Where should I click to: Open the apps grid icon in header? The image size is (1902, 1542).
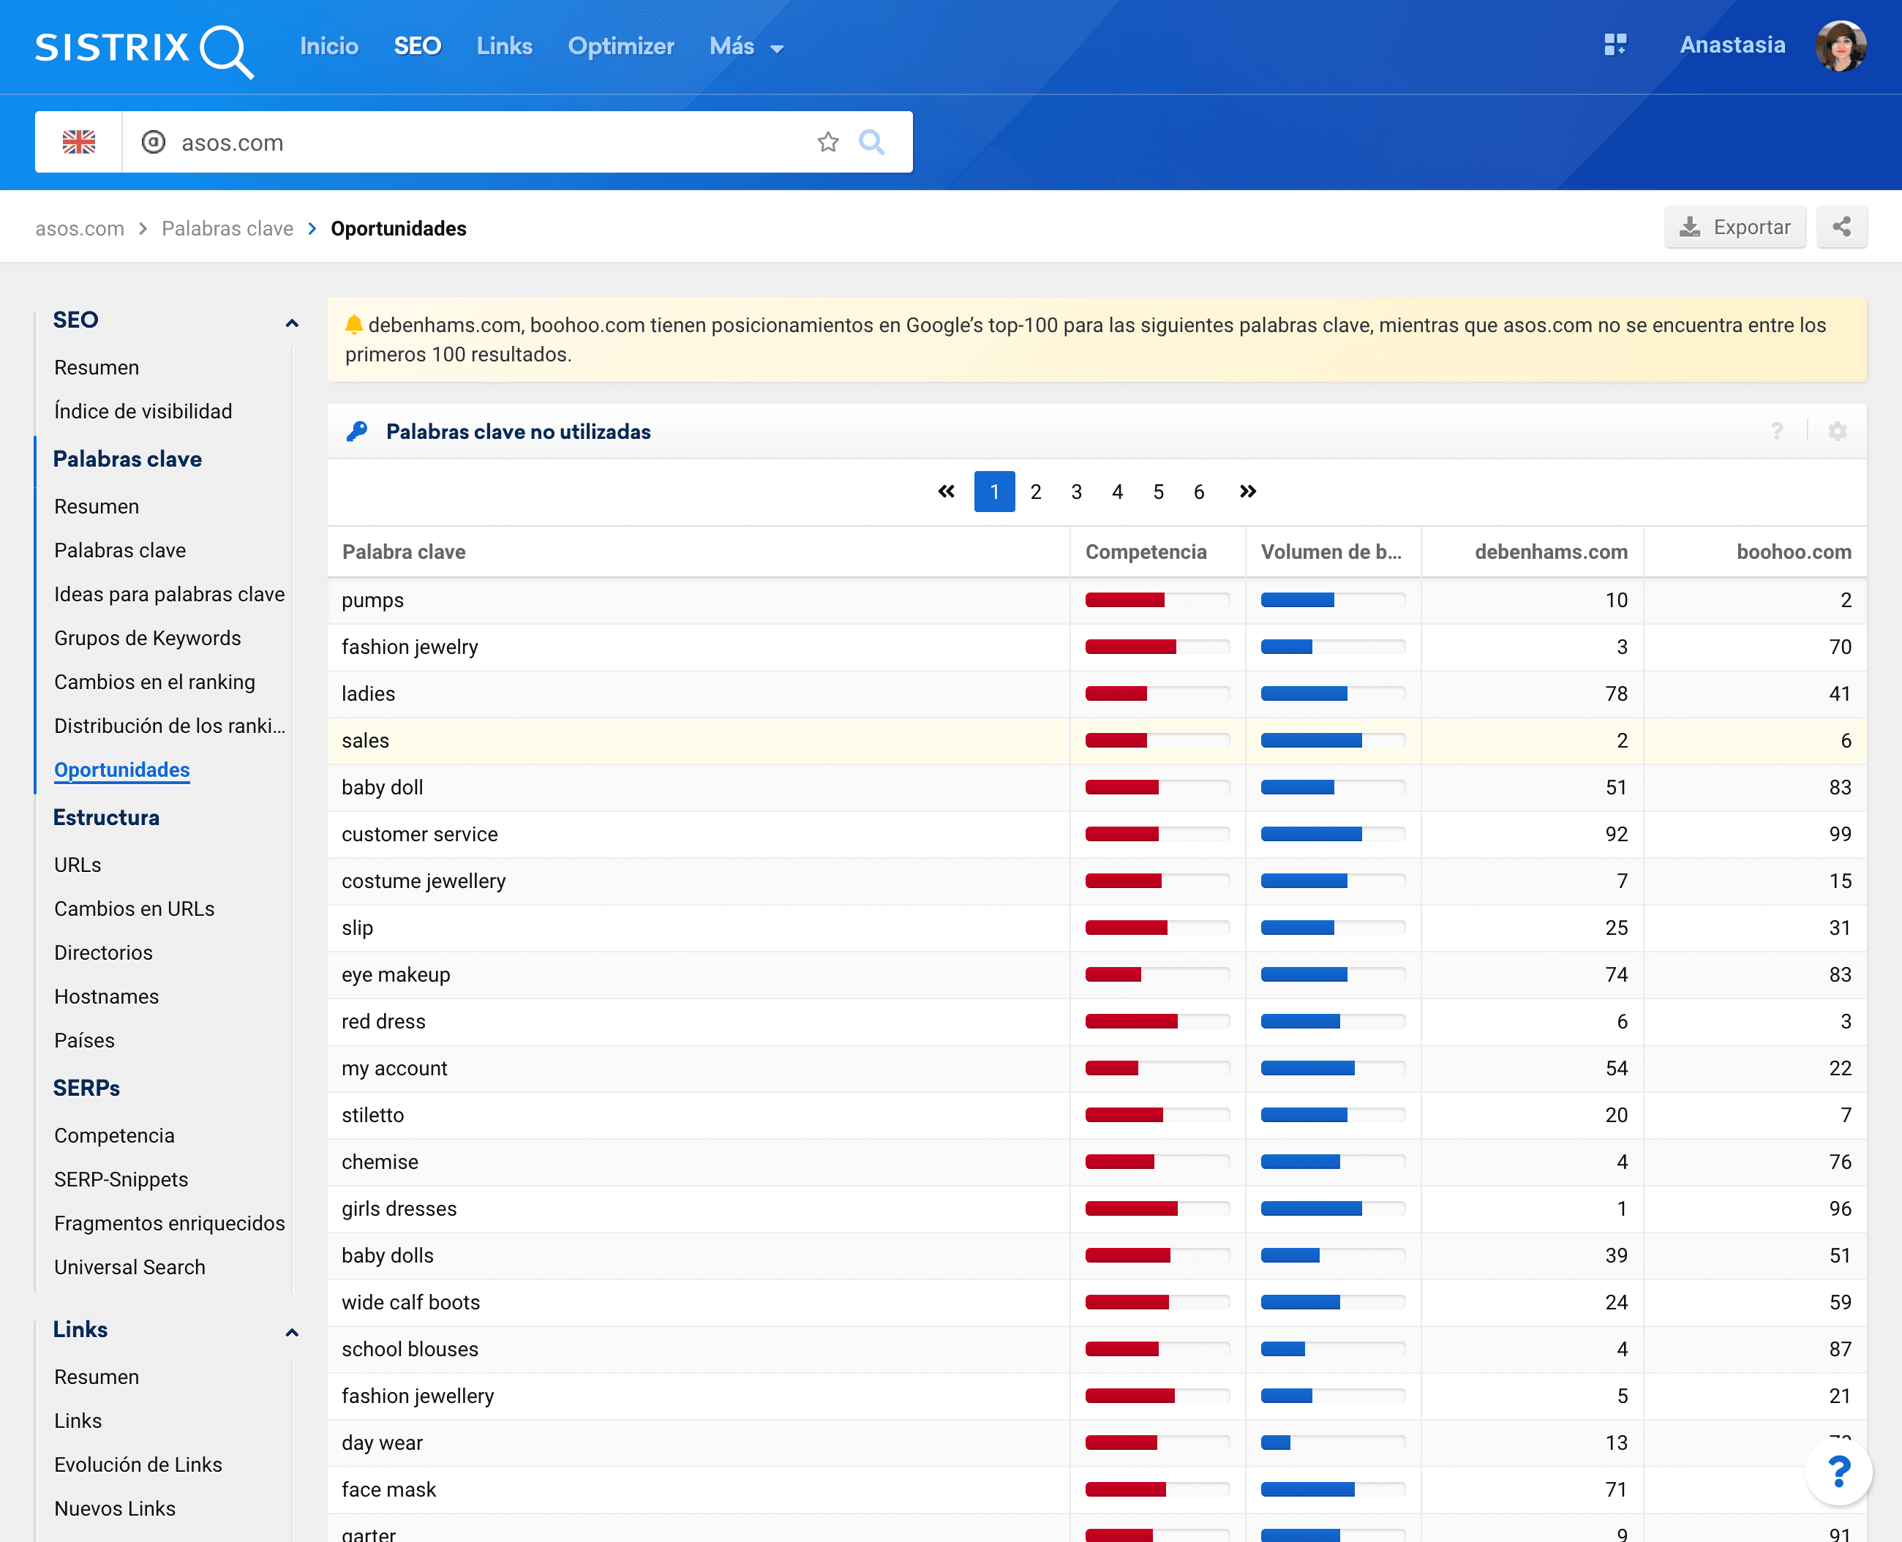(1615, 45)
